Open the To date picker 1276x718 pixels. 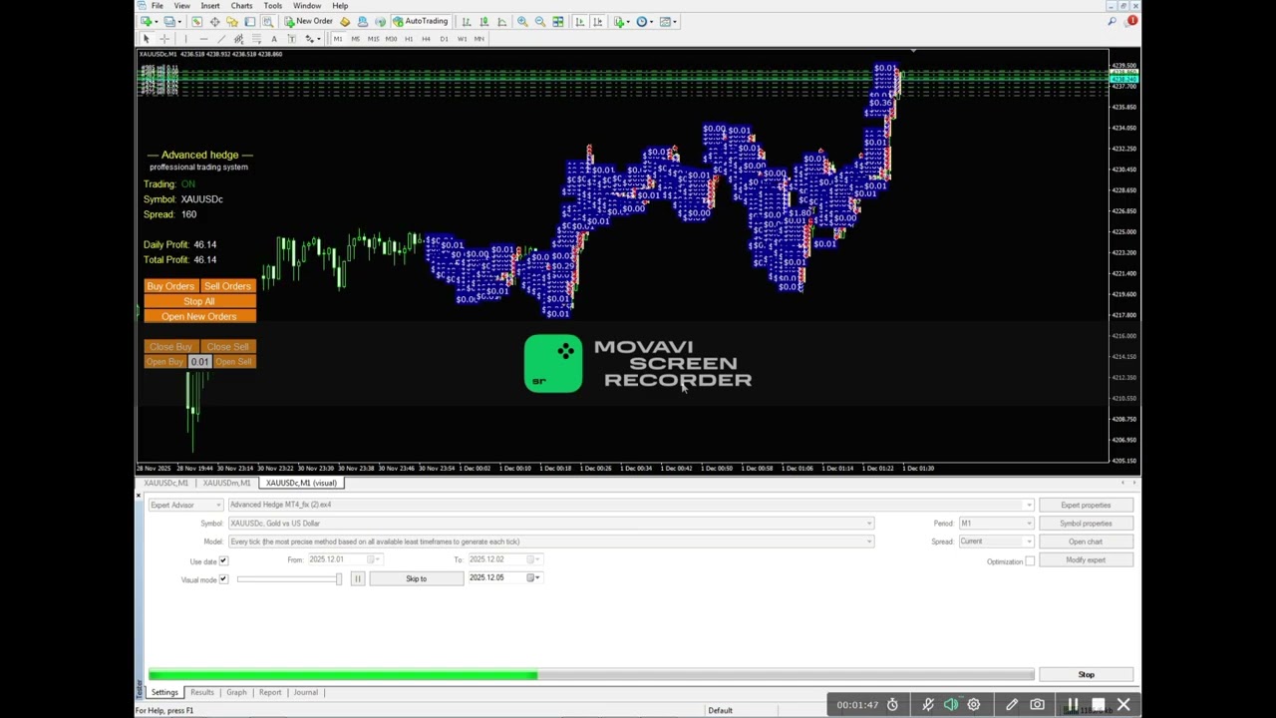(533, 559)
